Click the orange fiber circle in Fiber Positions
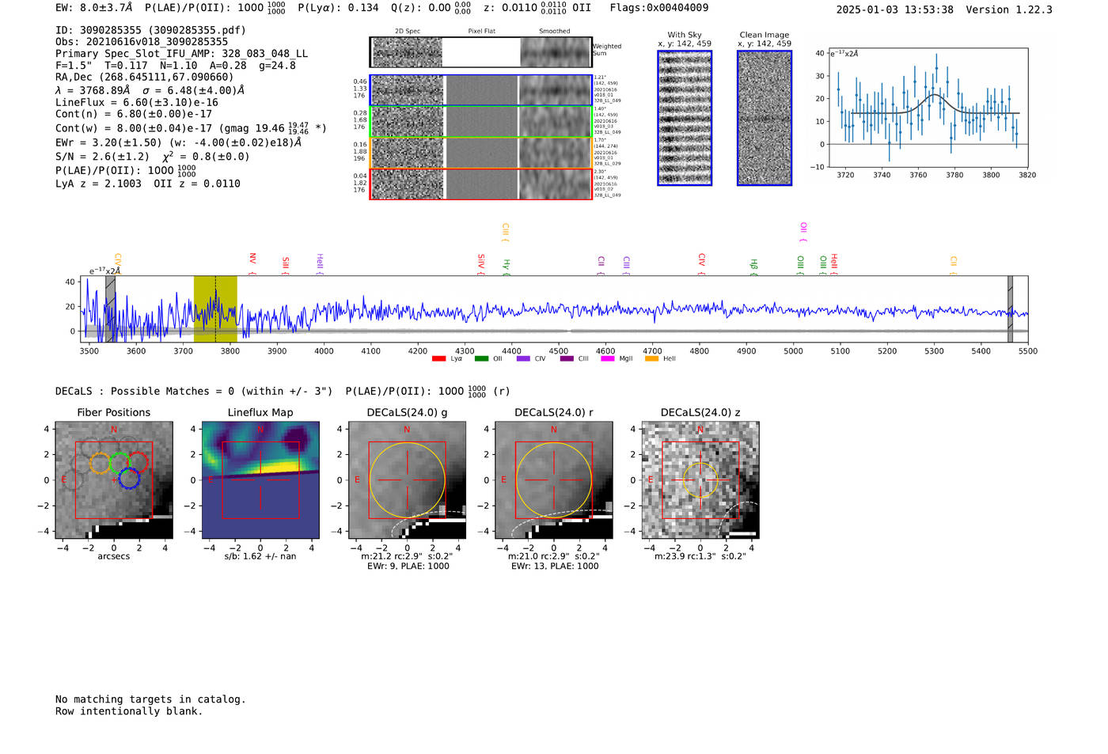 tap(100, 464)
